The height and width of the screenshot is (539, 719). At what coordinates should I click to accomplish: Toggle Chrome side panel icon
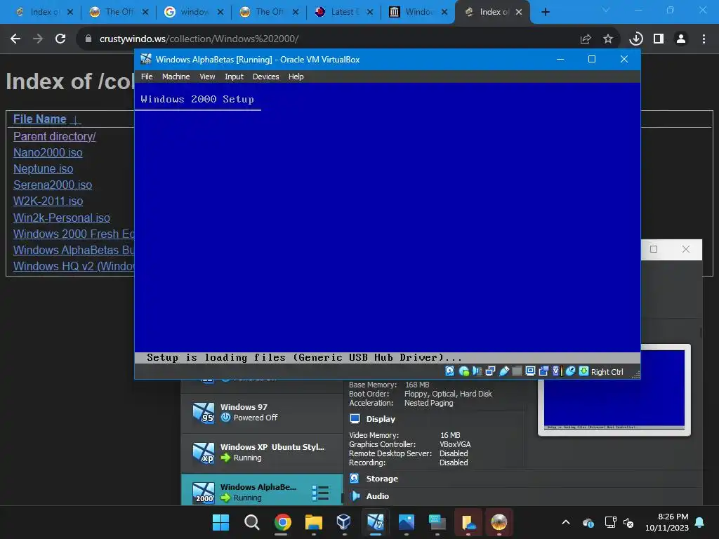point(659,39)
